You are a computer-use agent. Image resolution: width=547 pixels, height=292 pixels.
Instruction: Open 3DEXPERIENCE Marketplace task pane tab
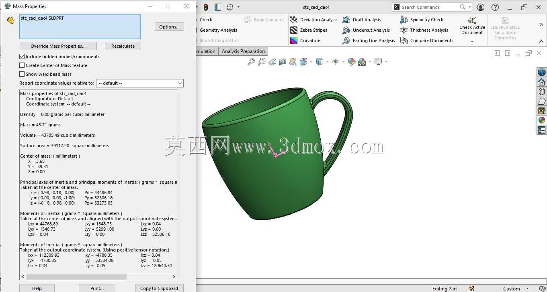point(542,72)
